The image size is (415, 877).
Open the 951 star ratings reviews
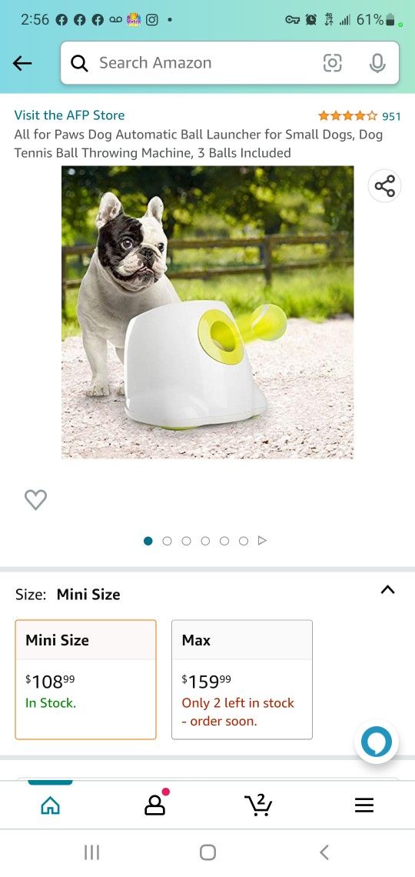tap(359, 116)
